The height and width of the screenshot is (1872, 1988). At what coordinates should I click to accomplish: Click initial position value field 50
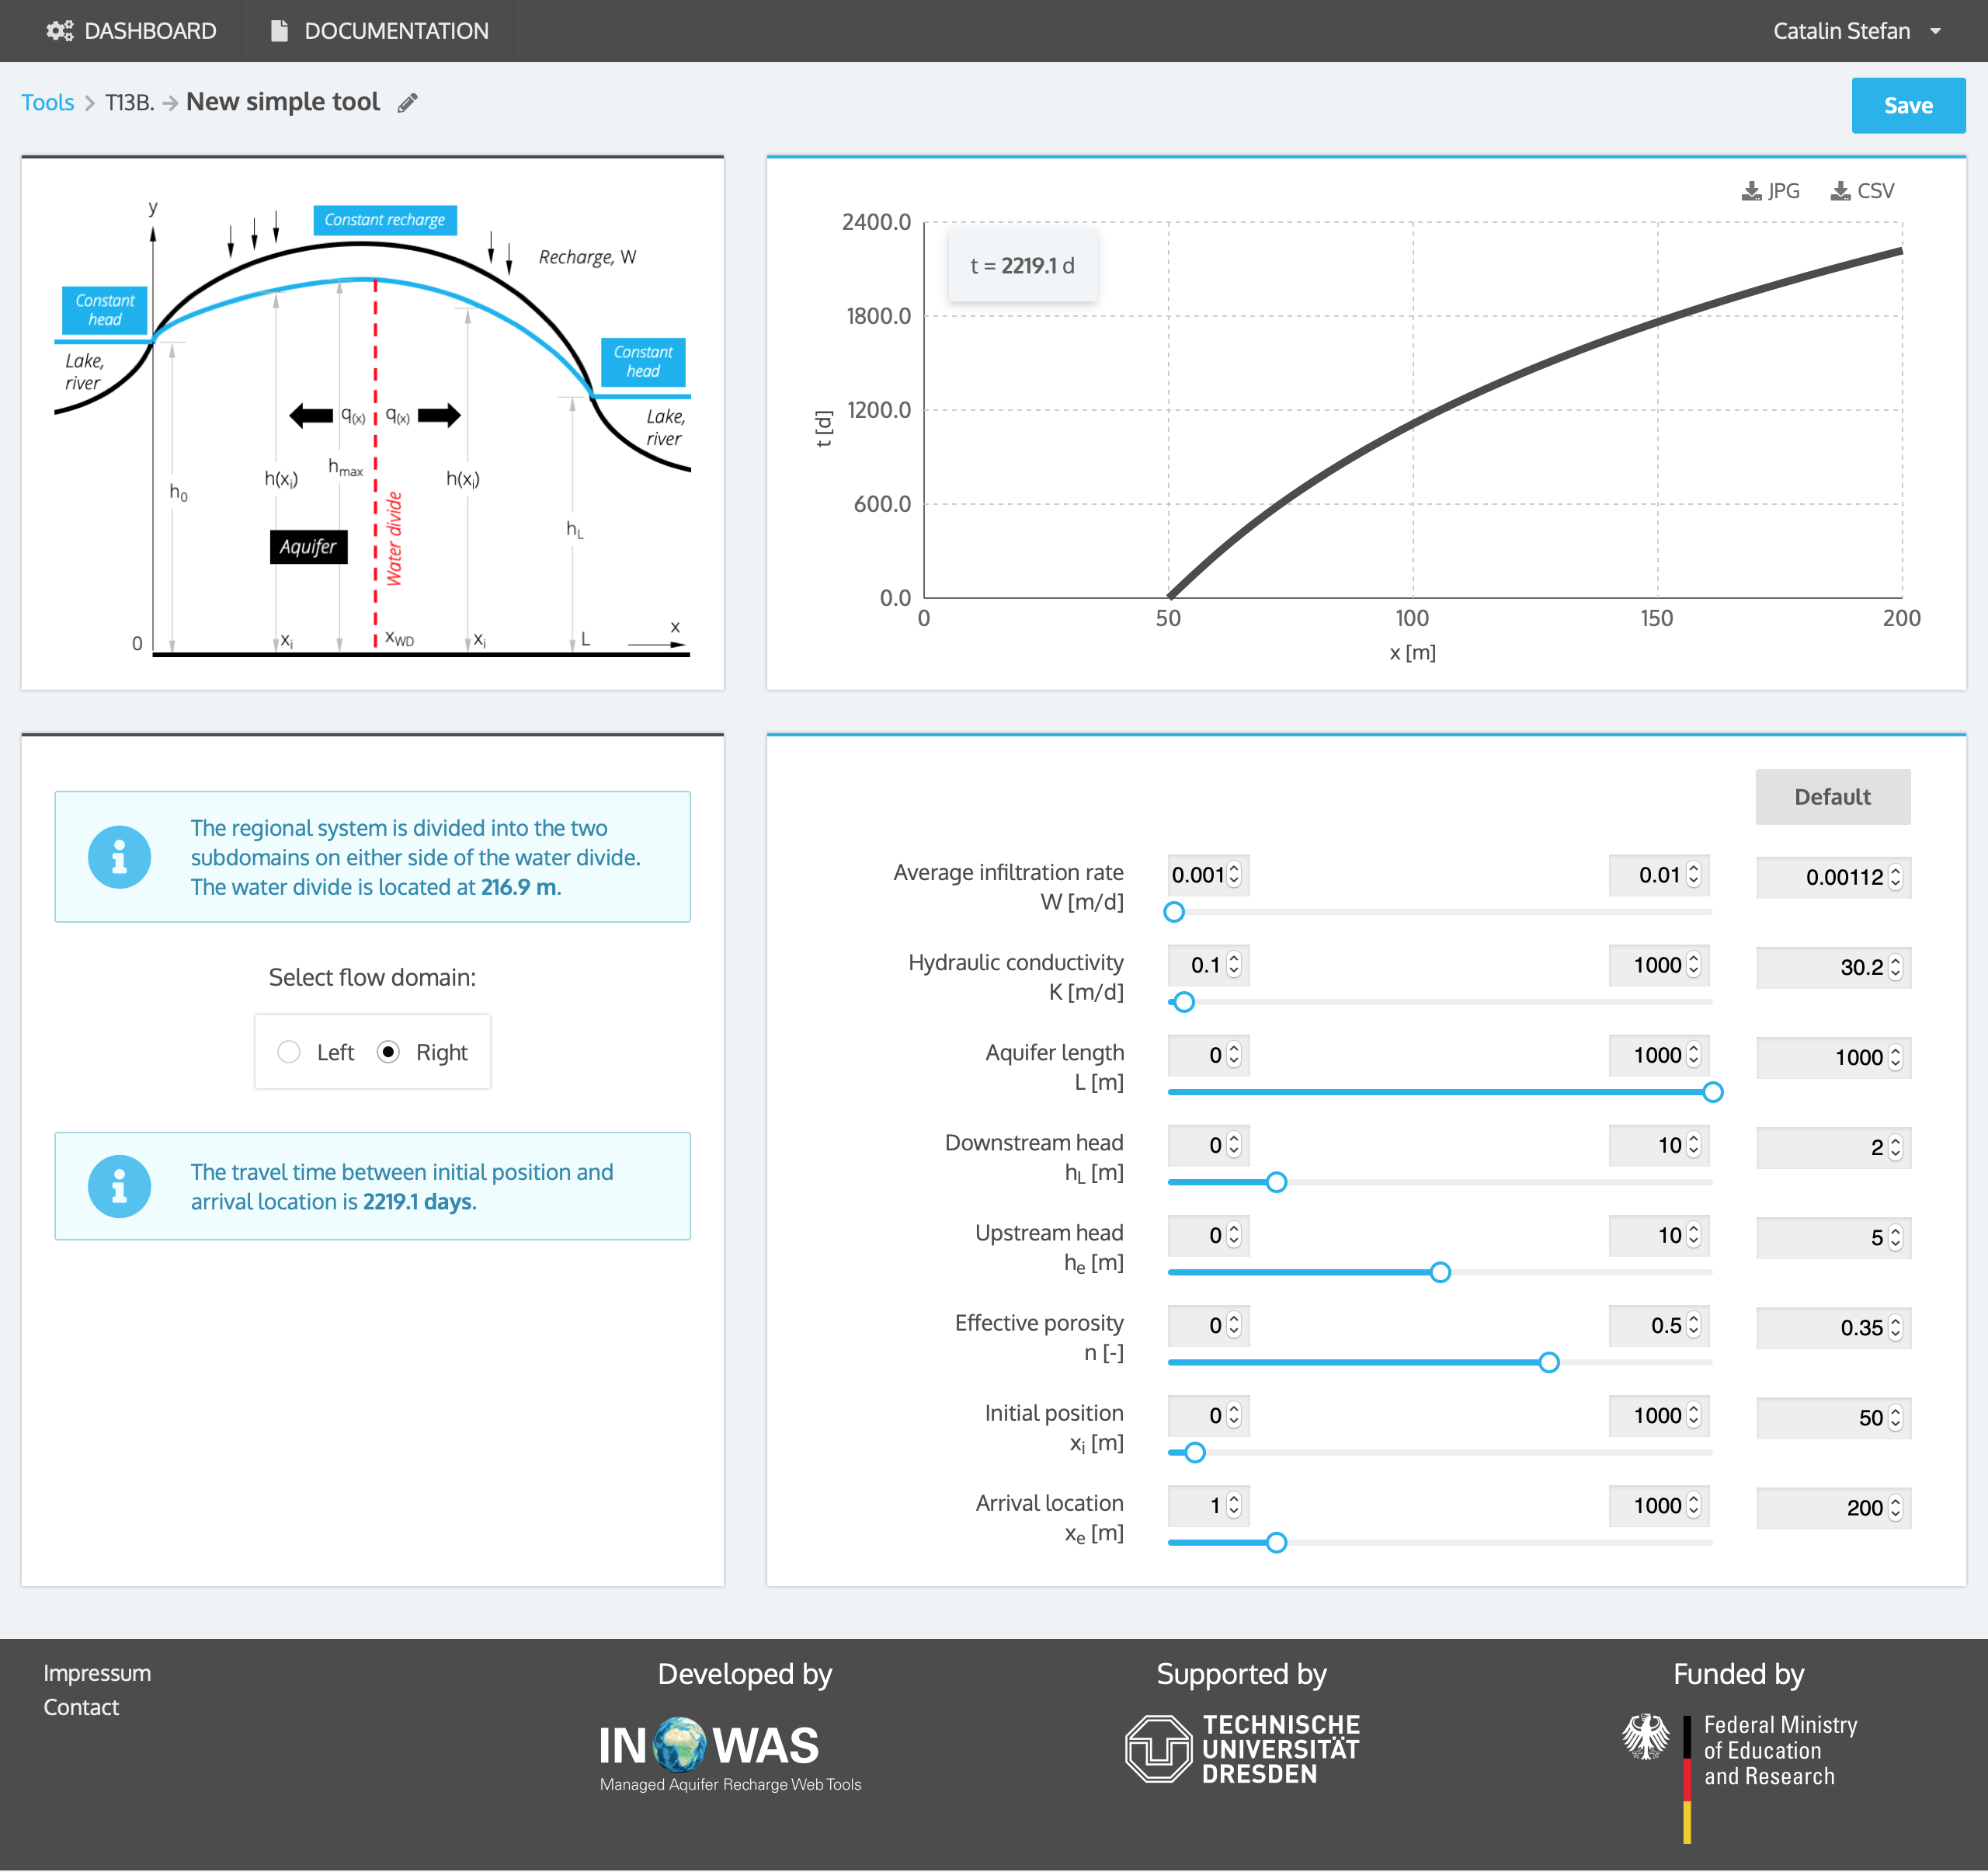[1833, 1417]
